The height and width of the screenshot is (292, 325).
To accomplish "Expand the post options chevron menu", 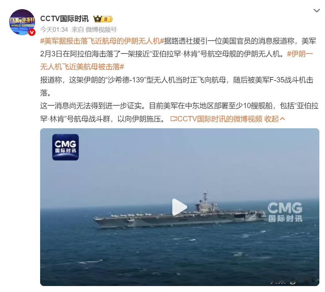I will [317, 10].
